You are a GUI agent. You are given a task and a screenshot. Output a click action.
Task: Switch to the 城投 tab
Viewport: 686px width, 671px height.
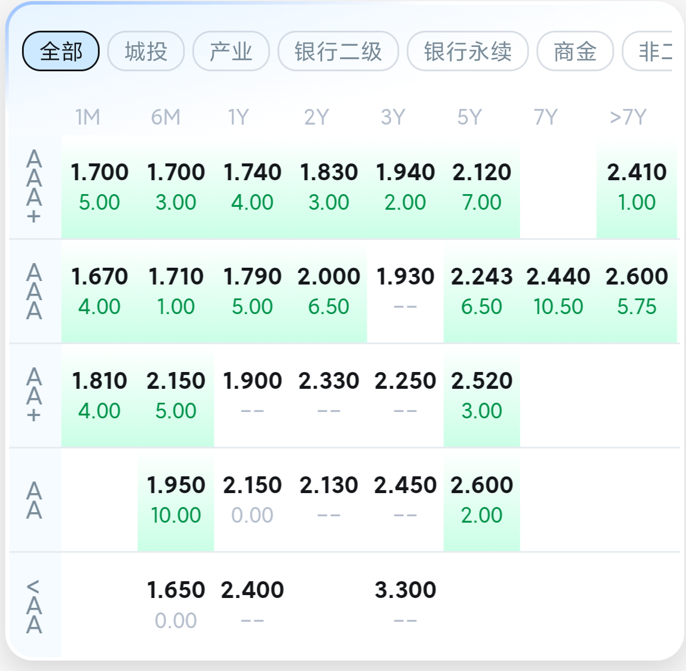146,52
